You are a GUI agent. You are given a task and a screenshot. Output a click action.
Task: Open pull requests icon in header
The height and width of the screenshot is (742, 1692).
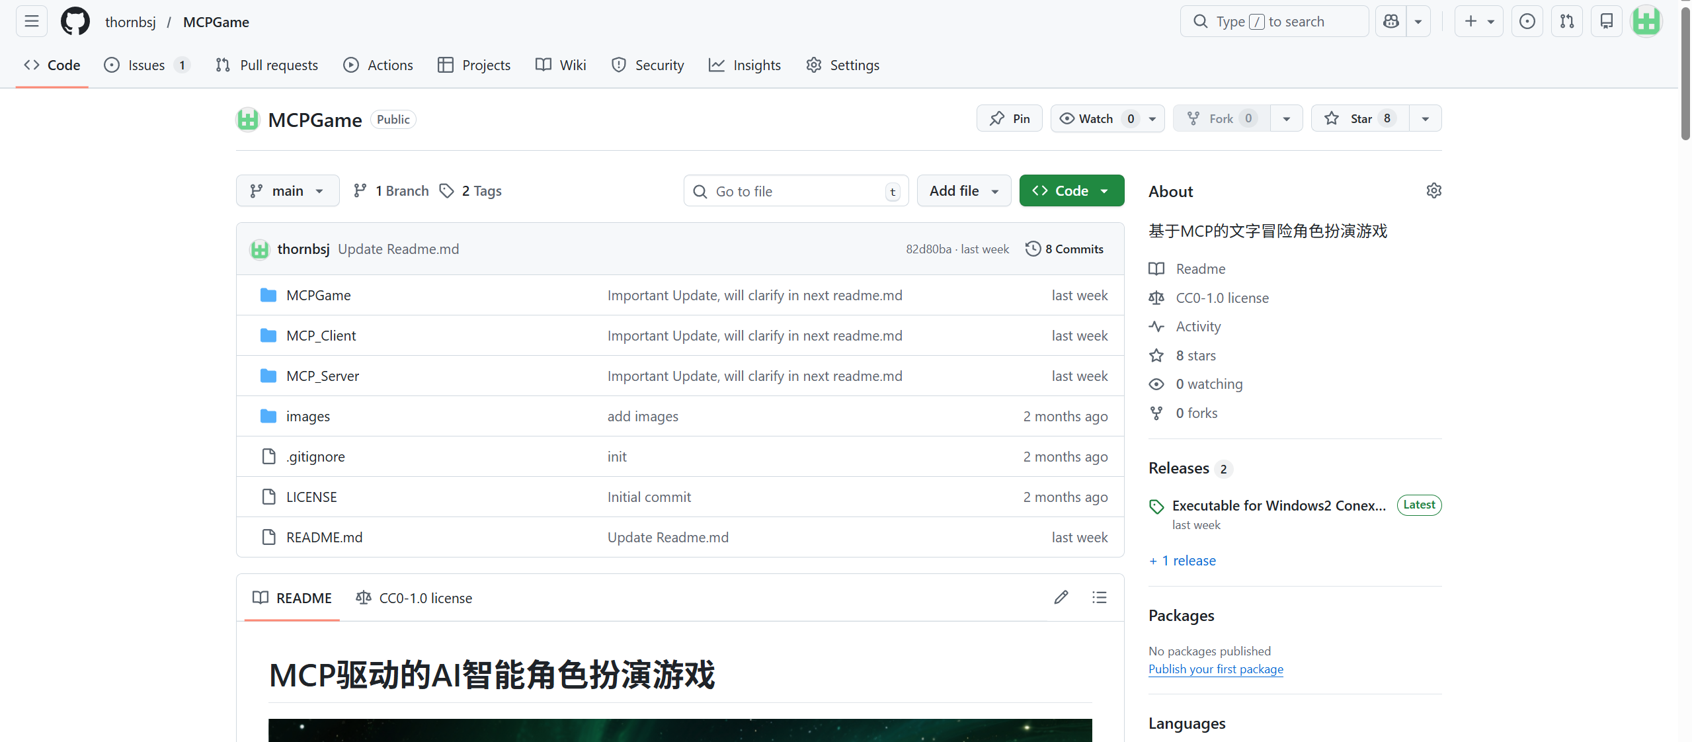1566,21
